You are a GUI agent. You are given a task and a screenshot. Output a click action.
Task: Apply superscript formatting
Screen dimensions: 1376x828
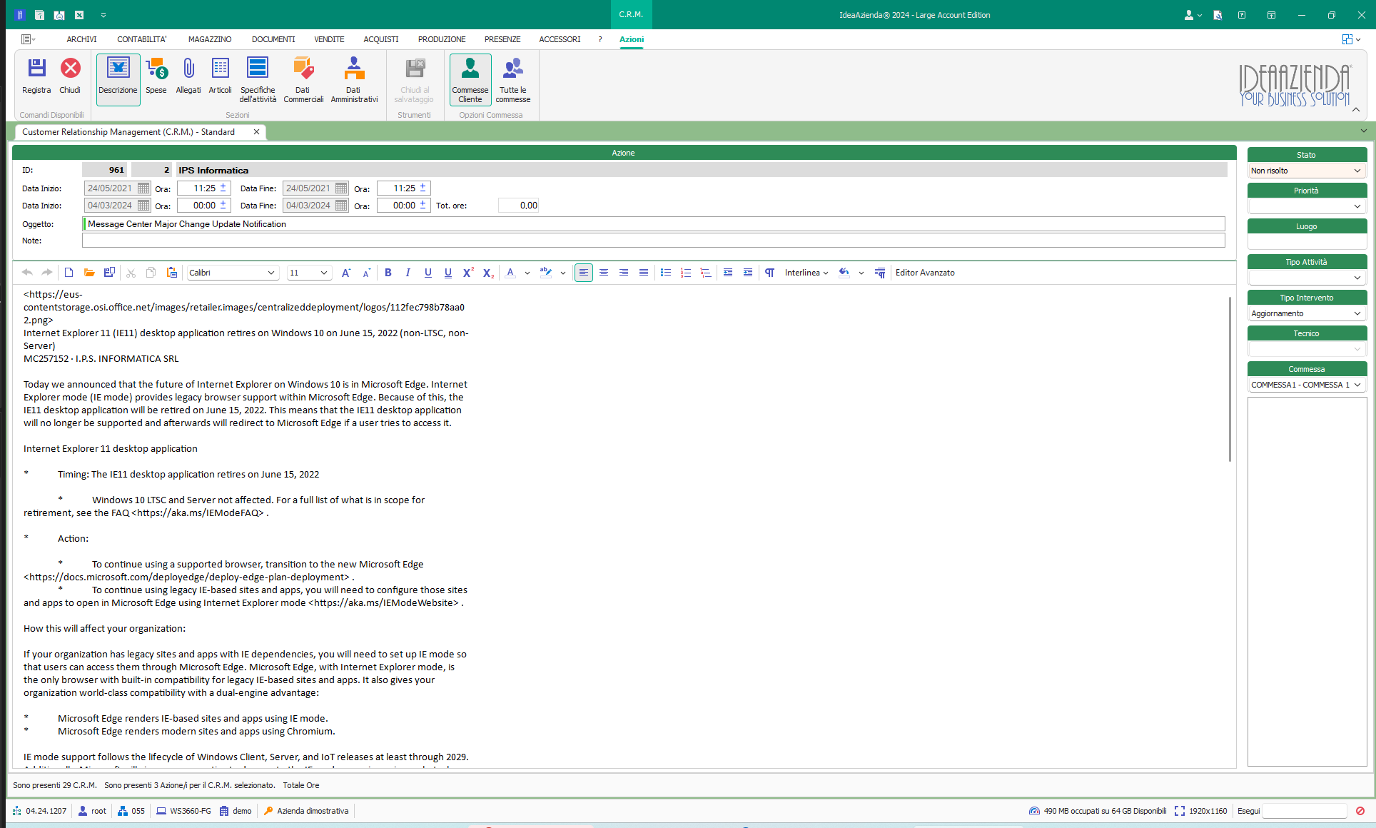tap(468, 273)
